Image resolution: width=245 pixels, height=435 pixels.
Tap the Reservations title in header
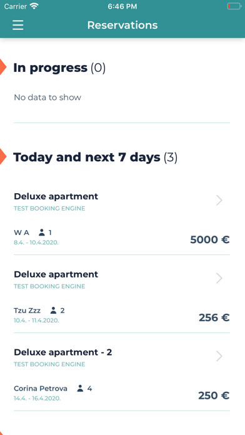click(x=122, y=25)
